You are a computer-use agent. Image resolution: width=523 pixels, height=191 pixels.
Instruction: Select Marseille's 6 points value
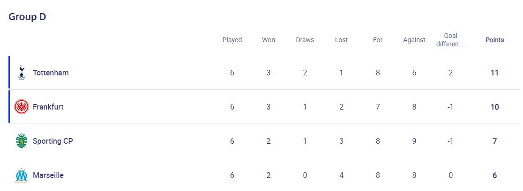pos(495,176)
